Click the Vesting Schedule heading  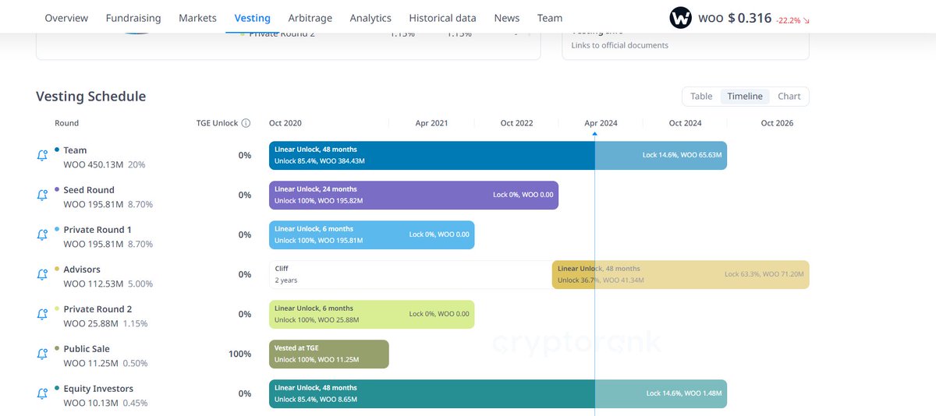(x=91, y=97)
